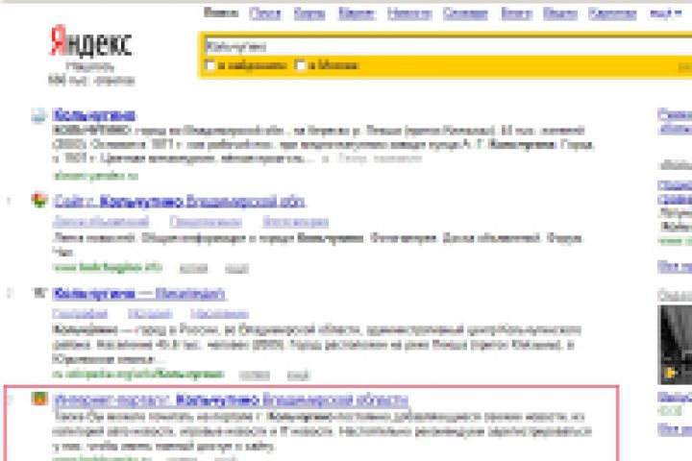
Task: Enable the 'в найденном' checkbox
Action: tap(210, 65)
